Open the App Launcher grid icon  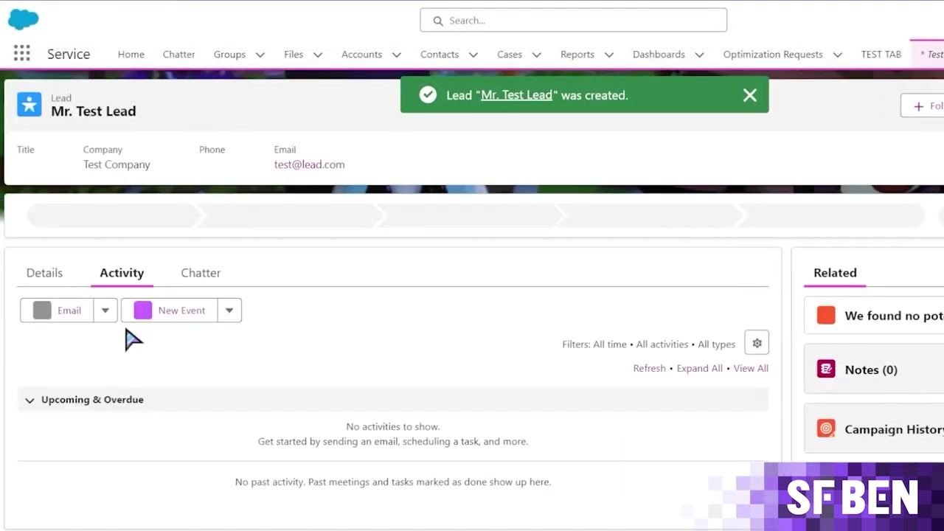click(22, 53)
